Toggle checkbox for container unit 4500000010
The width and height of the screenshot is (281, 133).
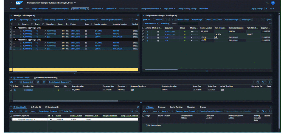(11, 90)
